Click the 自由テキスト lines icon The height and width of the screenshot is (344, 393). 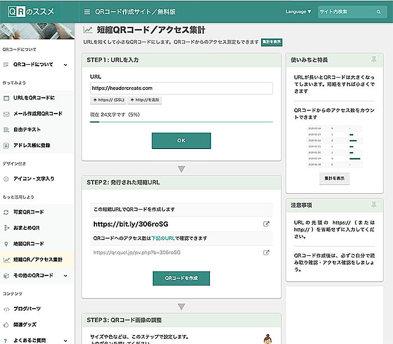[6, 130]
